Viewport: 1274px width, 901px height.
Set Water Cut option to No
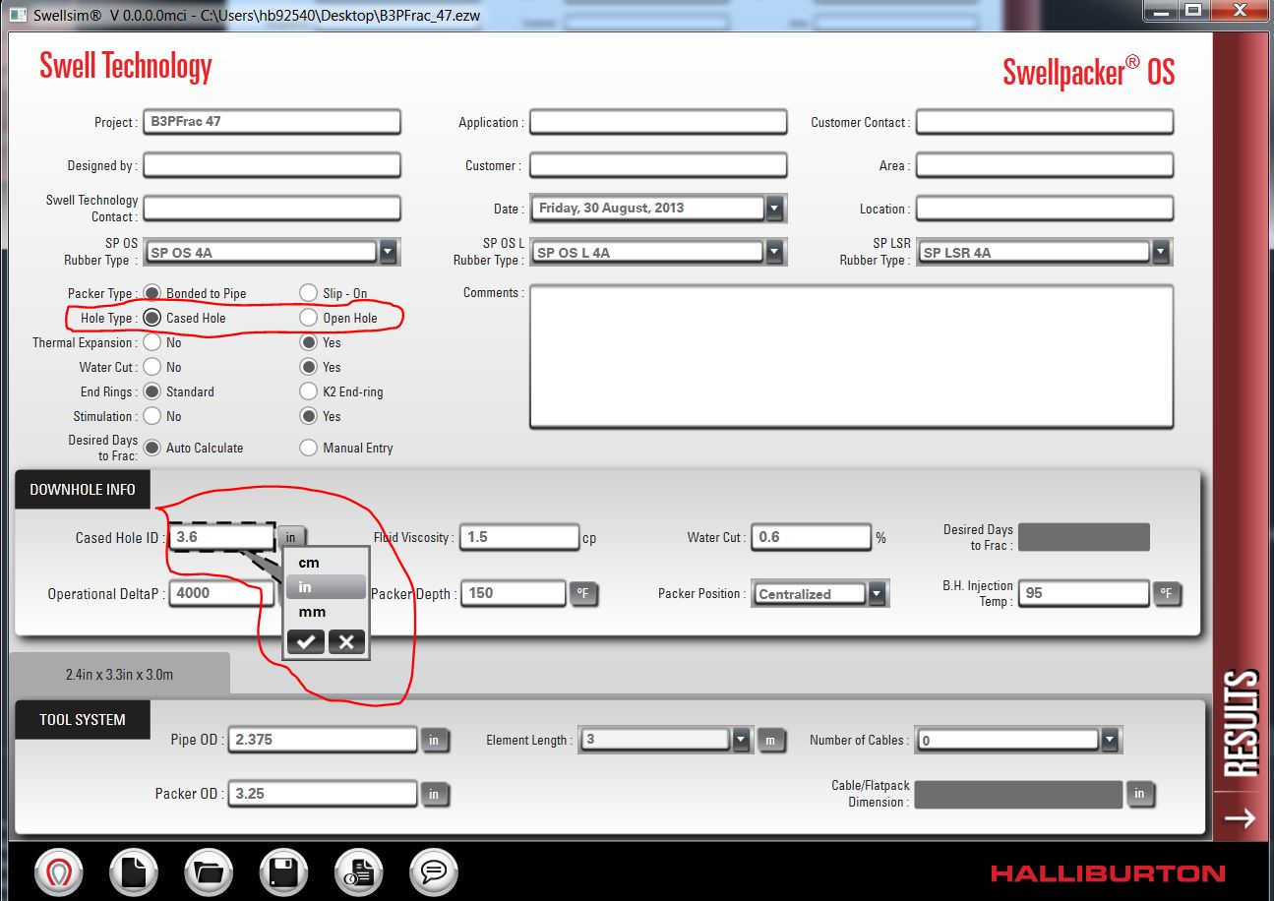pyautogui.click(x=152, y=367)
